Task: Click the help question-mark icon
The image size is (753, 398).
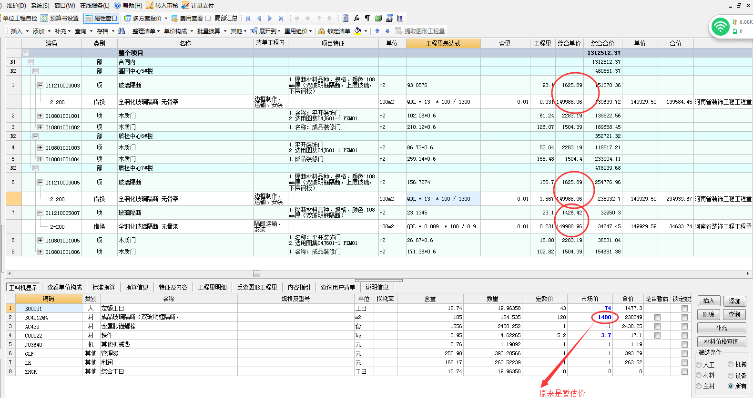Action: click(117, 6)
